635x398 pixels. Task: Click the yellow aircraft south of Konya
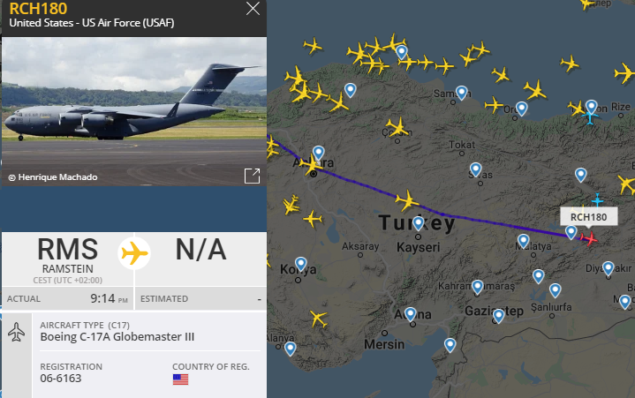[318, 319]
